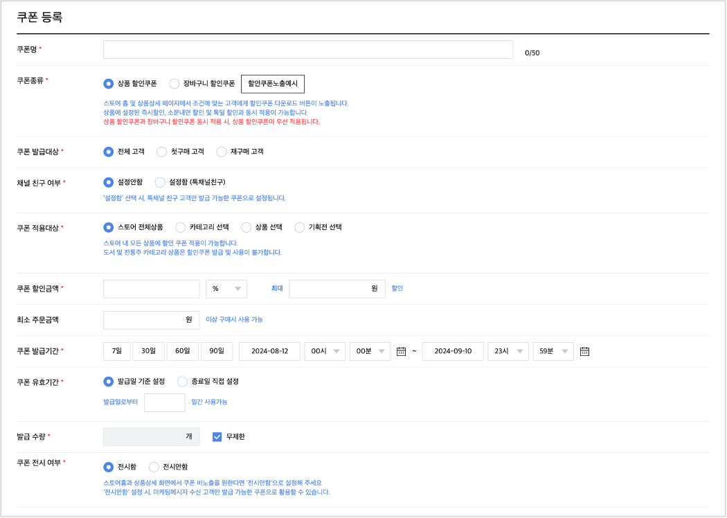Screen dimensions: 727x518
Task: Select 장바구니 할인쿠폰 radio option
Action: pyautogui.click(x=174, y=84)
